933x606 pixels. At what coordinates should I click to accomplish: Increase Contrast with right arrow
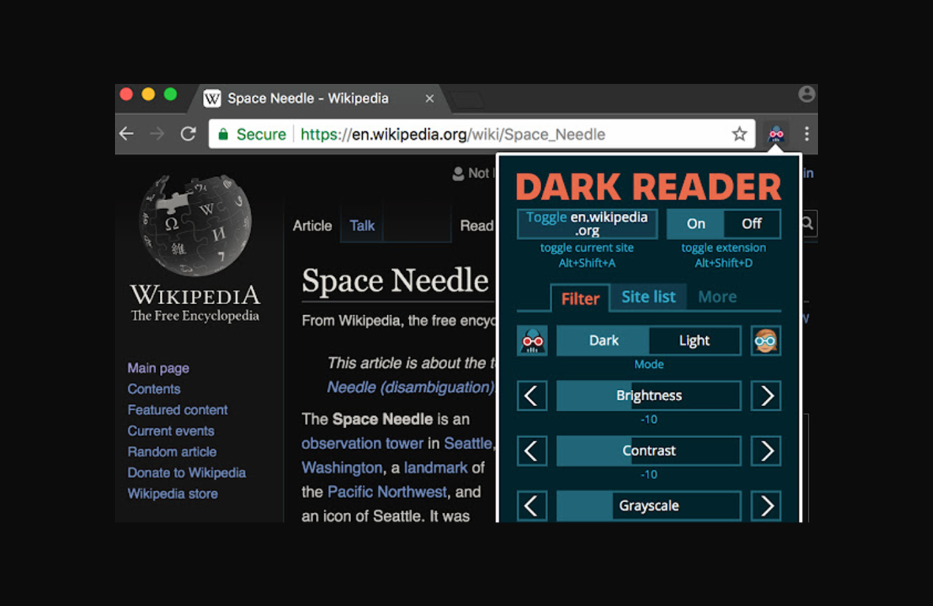pos(766,451)
